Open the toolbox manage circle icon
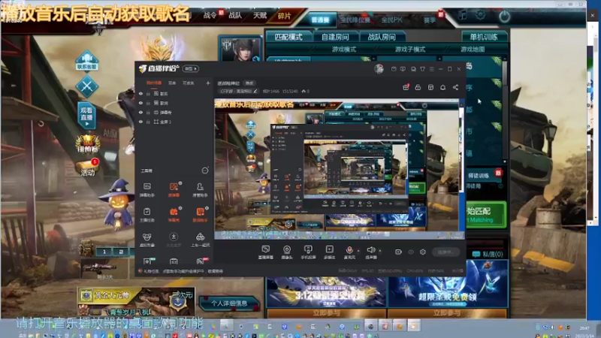601x338 pixels. pos(205,171)
